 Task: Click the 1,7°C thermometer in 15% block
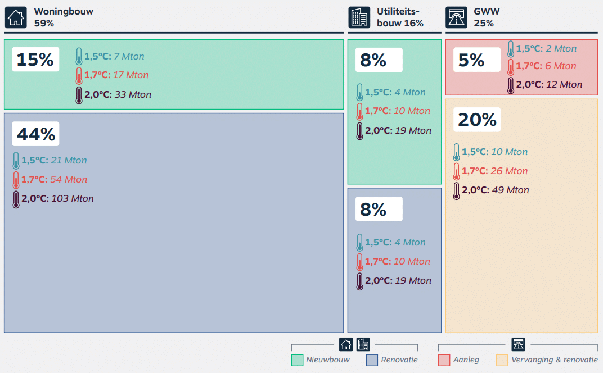pyautogui.click(x=79, y=75)
